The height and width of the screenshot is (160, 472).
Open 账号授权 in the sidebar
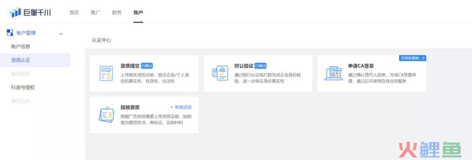[21, 74]
